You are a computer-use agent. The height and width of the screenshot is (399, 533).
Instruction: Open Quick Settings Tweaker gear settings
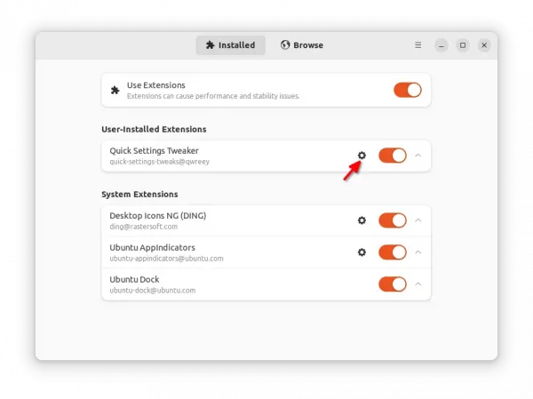point(362,156)
